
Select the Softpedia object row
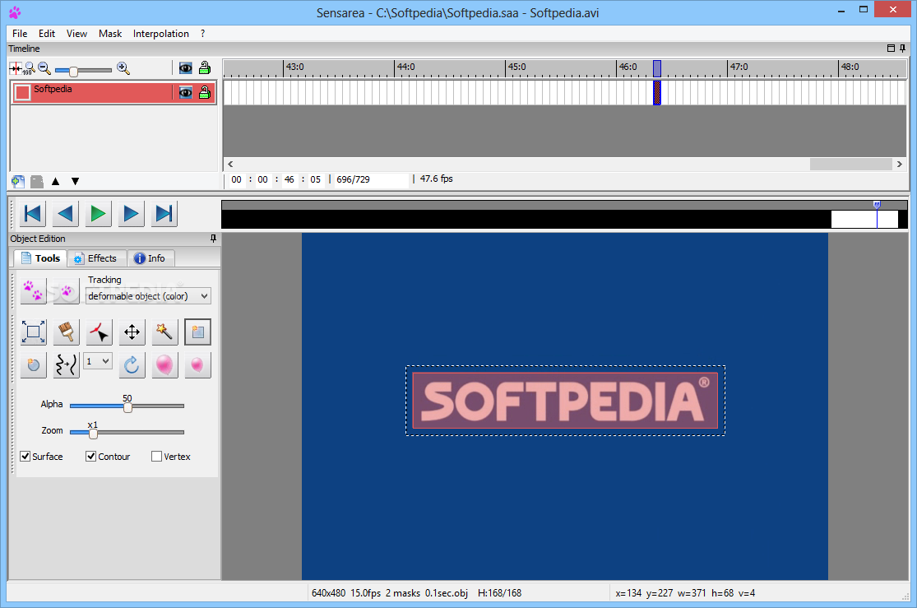tap(113, 93)
